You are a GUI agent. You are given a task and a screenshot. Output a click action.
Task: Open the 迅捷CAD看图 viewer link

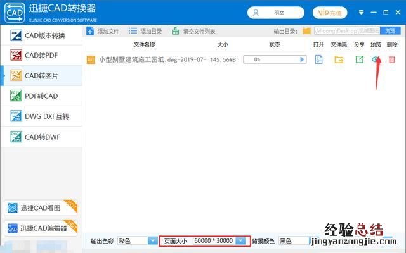(41, 207)
